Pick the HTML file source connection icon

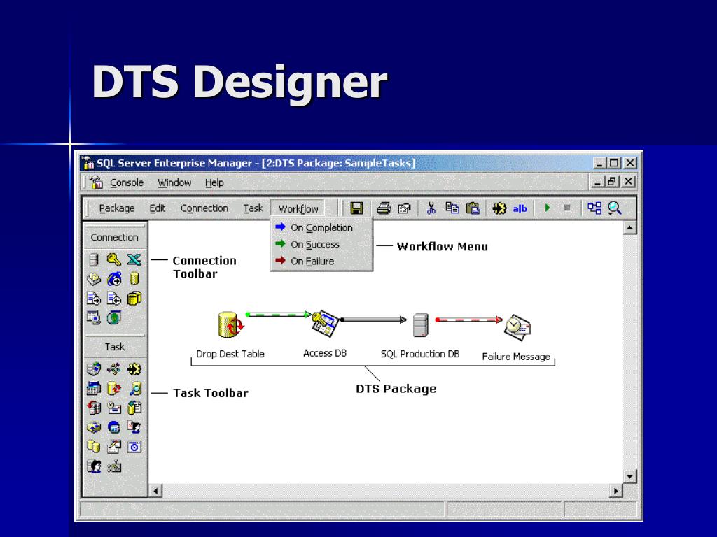(x=114, y=279)
